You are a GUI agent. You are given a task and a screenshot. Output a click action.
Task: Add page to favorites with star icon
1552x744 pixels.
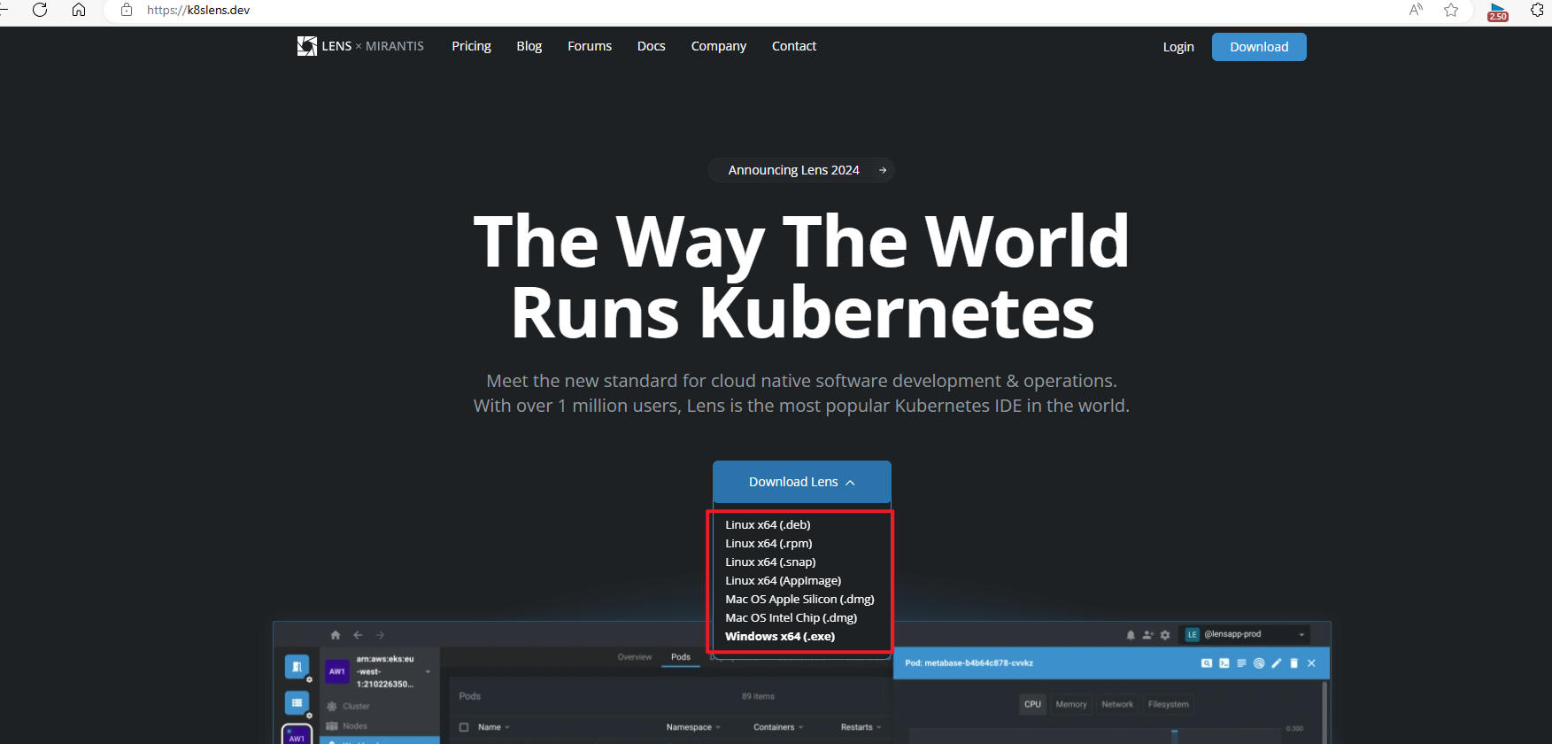pyautogui.click(x=1451, y=10)
